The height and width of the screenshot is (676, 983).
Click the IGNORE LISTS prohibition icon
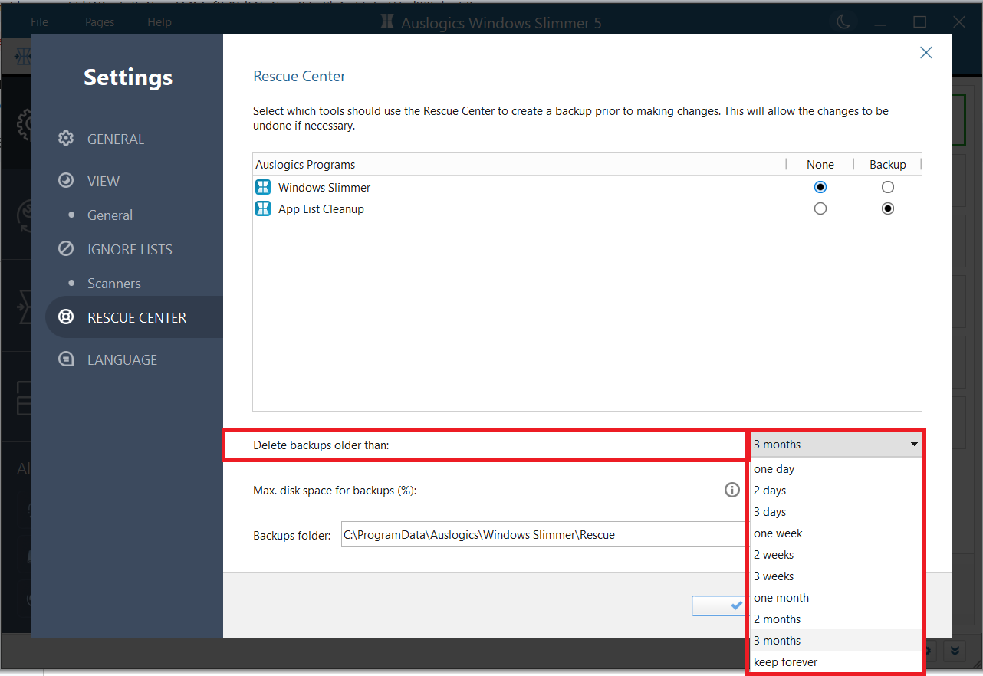click(x=66, y=249)
